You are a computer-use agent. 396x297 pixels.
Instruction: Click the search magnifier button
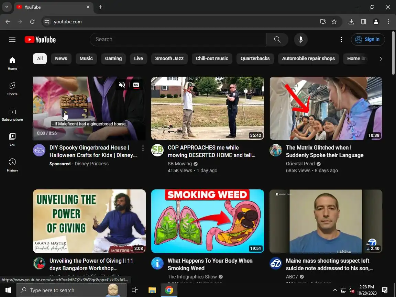277,40
